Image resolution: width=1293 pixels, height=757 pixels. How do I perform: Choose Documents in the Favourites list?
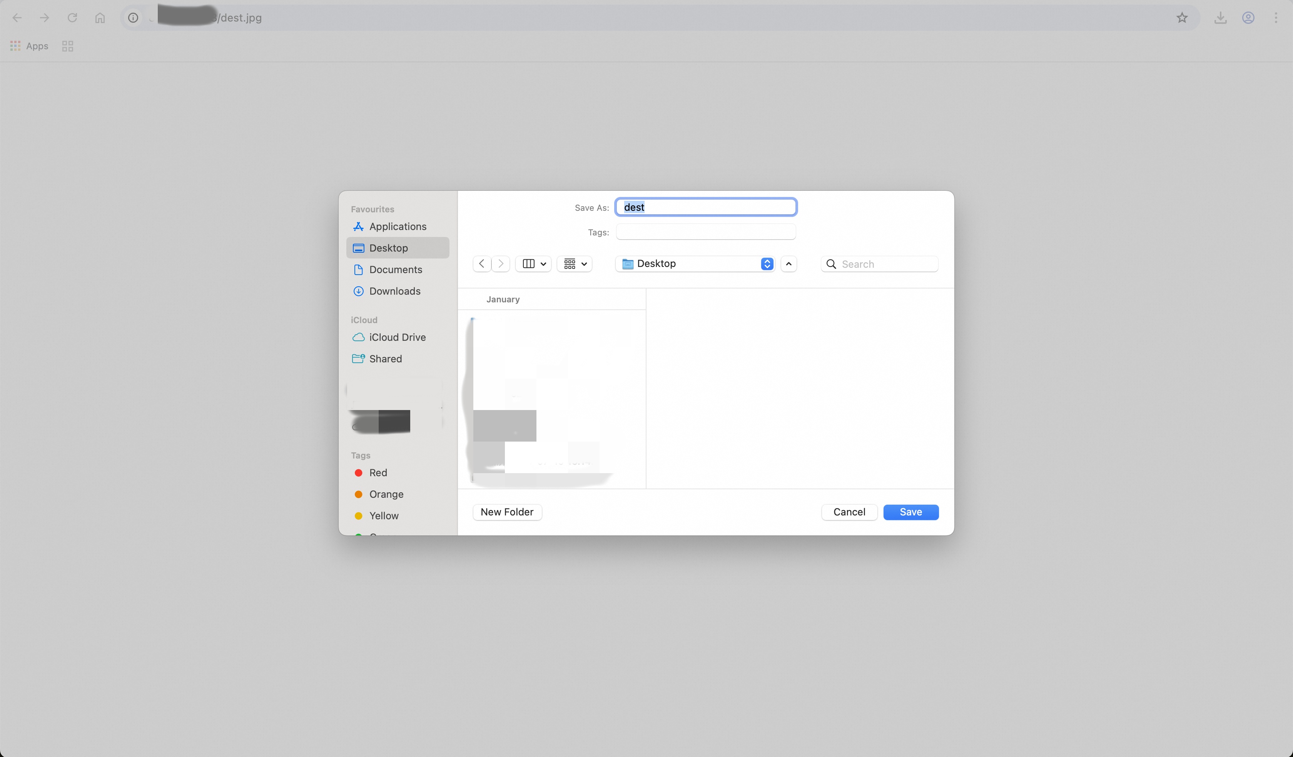tap(395, 270)
